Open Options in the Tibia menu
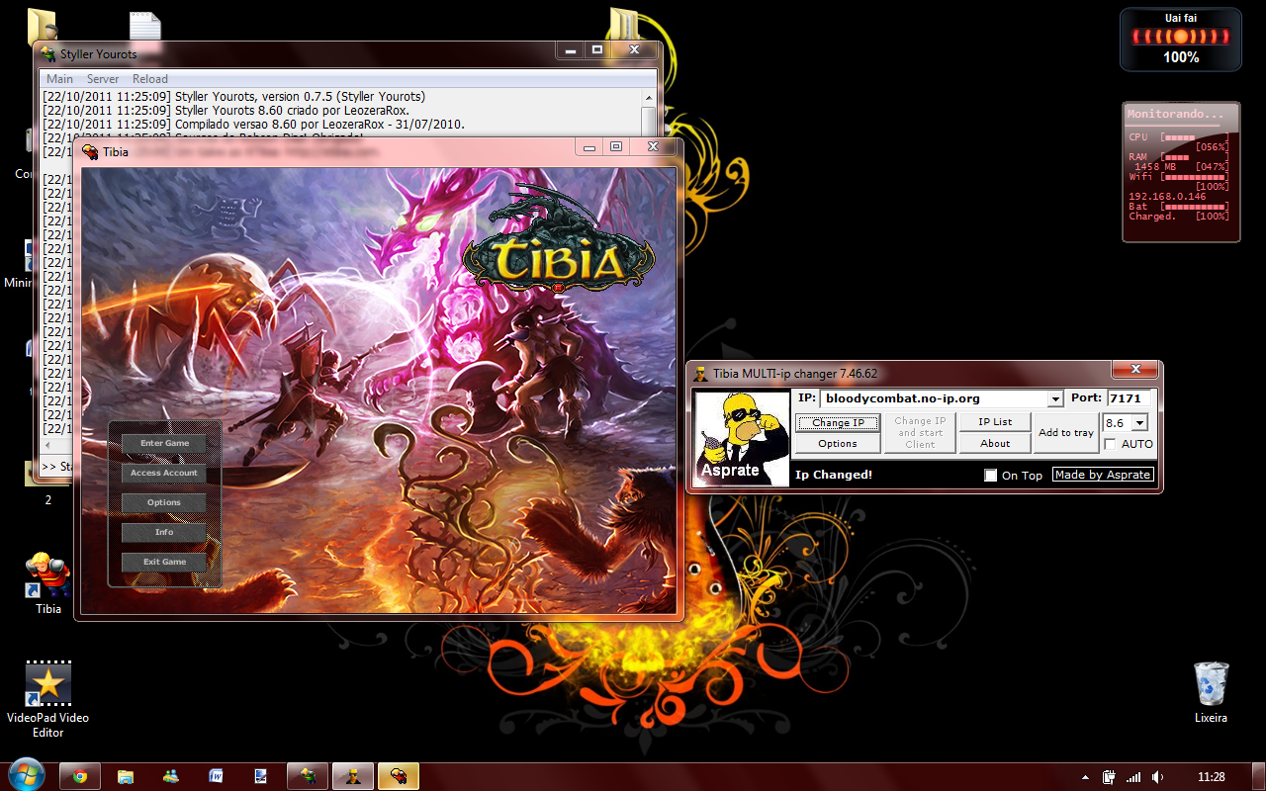 (164, 502)
